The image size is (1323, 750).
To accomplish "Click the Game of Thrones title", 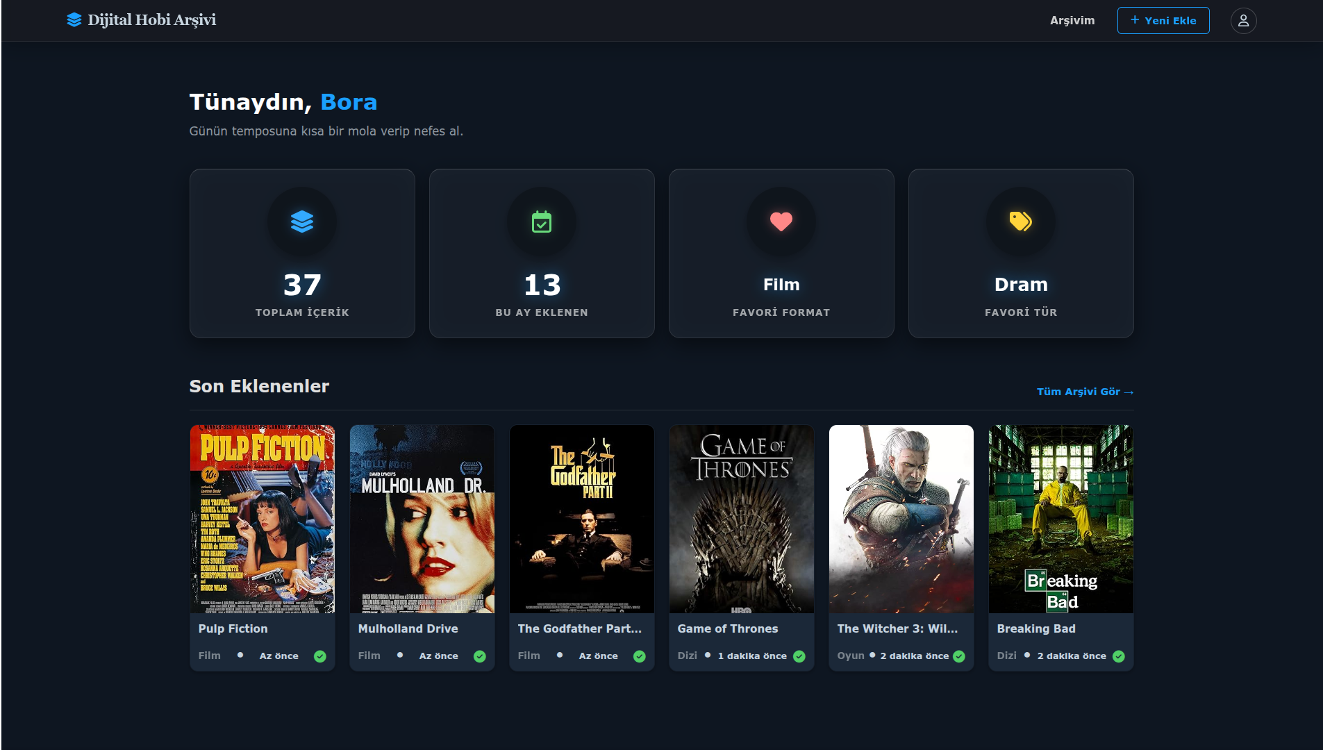I will 727,628.
